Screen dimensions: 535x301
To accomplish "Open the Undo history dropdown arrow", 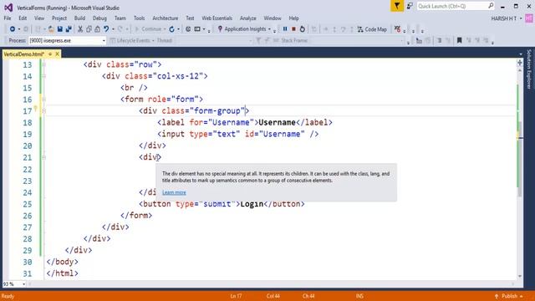I will (x=113, y=29).
